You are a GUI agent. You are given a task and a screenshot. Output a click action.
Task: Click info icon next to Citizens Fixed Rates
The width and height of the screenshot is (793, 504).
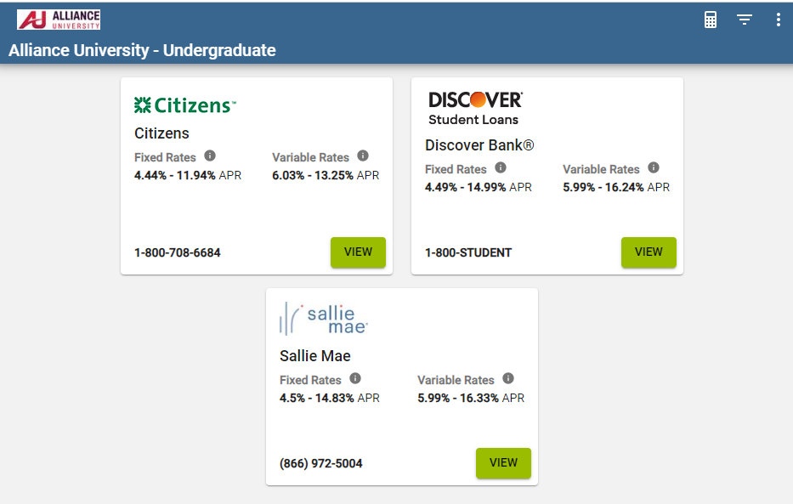pos(210,156)
